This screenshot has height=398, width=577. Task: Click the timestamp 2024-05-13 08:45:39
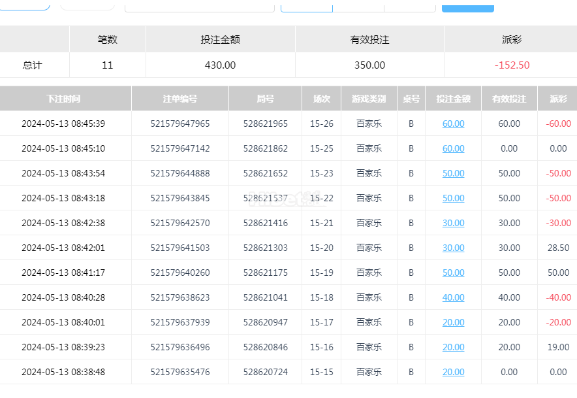pyautogui.click(x=63, y=124)
